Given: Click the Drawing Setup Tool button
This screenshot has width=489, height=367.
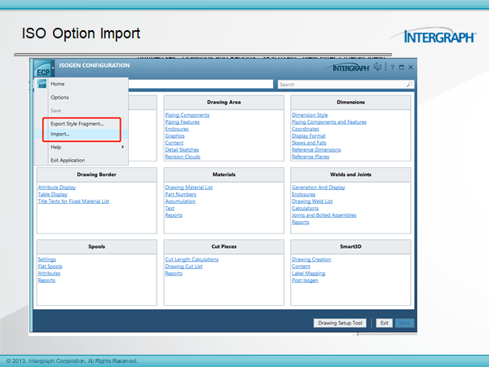Looking at the screenshot, I should [340, 323].
